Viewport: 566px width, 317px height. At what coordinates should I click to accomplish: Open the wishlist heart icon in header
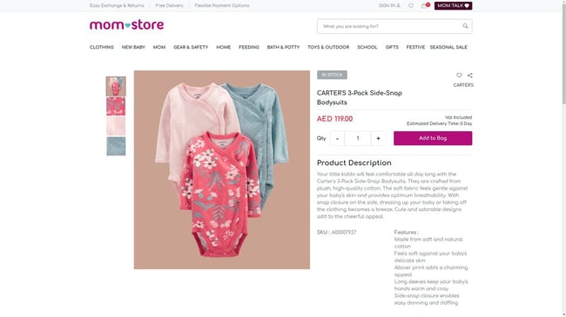[411, 6]
